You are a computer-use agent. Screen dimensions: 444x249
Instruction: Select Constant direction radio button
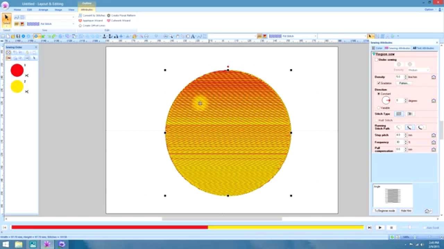(378, 94)
